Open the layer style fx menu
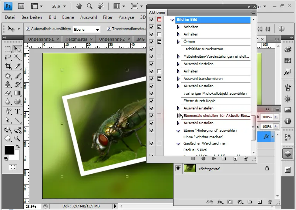296x210 pixels. 220,202
